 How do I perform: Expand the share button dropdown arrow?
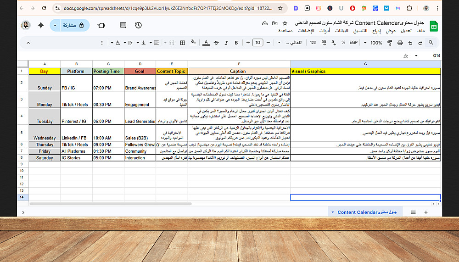(55, 26)
